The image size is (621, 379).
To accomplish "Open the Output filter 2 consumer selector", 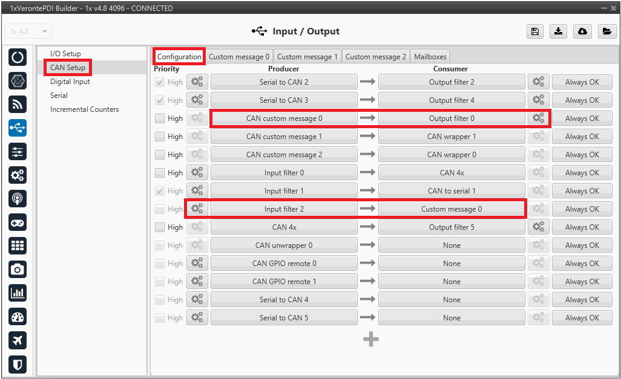I will click(452, 82).
